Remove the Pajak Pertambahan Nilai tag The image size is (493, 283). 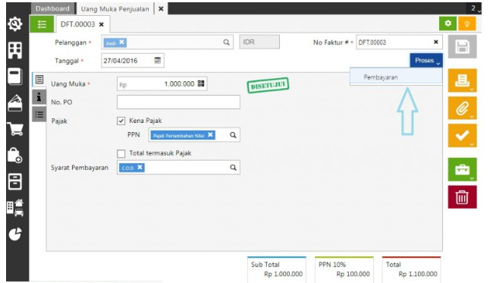210,135
